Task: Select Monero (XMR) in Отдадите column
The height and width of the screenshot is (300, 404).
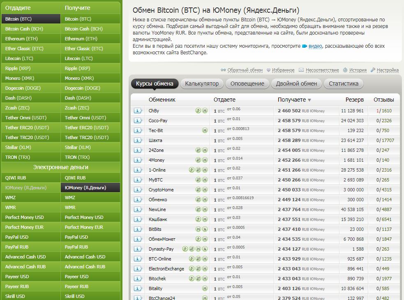Action: tap(31, 78)
